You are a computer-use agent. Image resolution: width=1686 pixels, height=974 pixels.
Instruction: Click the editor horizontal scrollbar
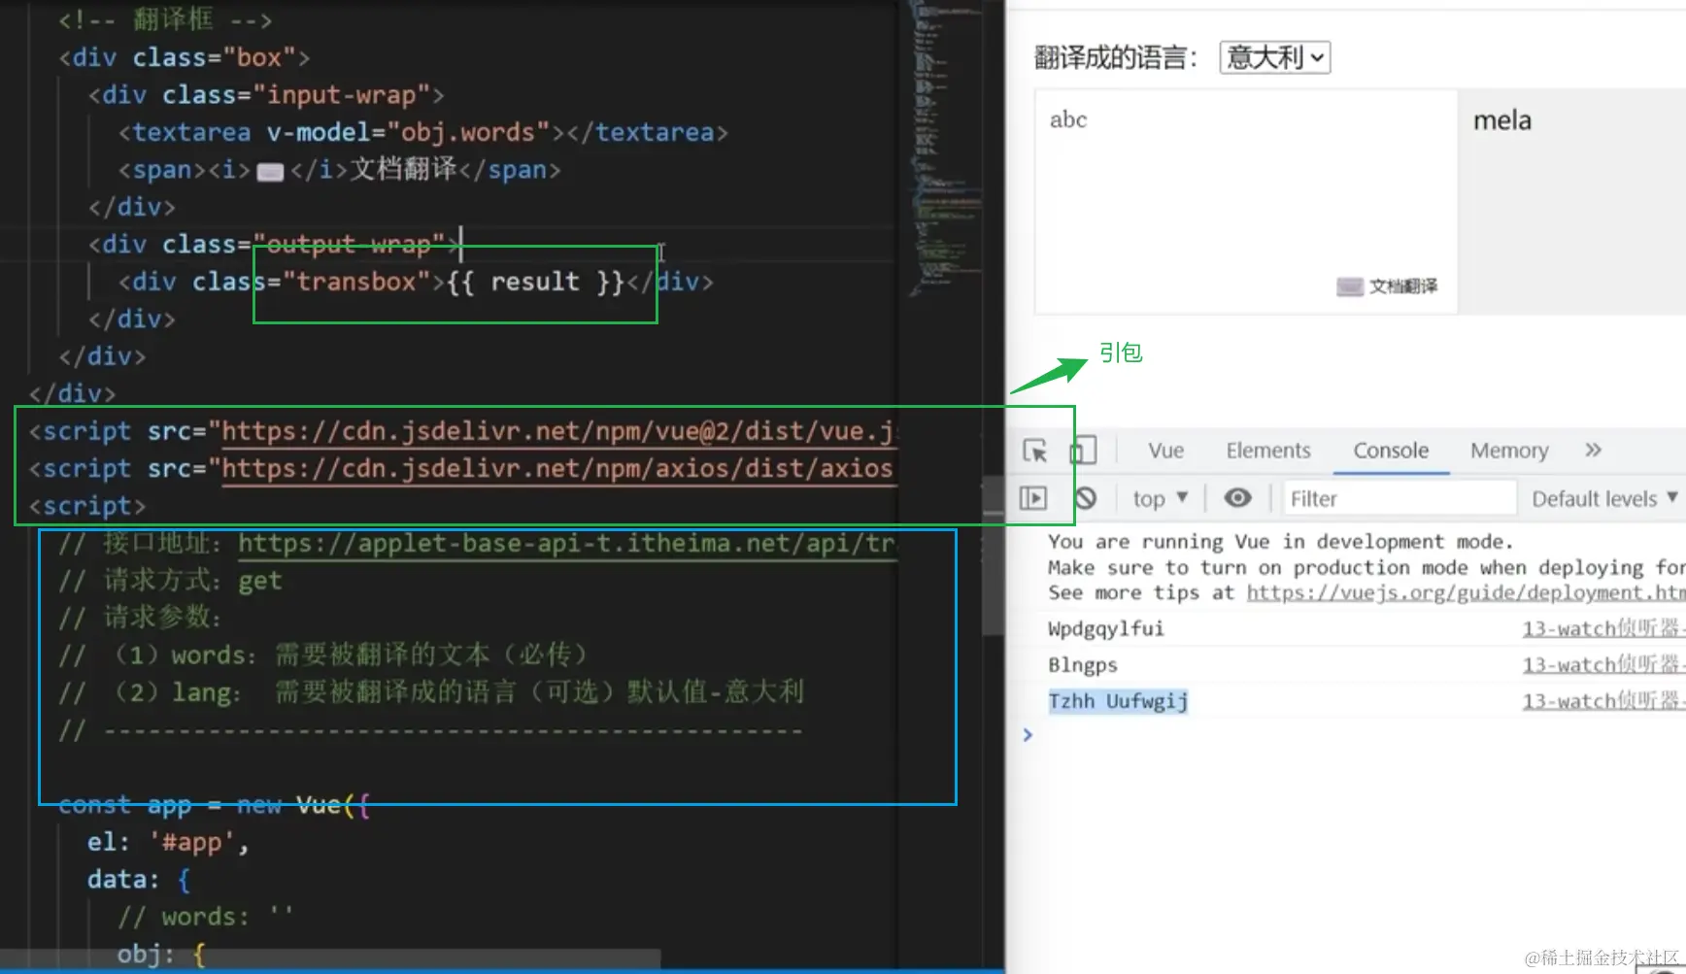pos(330,959)
